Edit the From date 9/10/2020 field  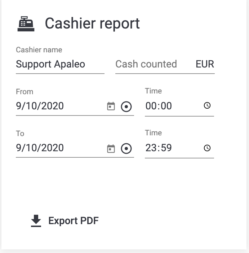60,106
